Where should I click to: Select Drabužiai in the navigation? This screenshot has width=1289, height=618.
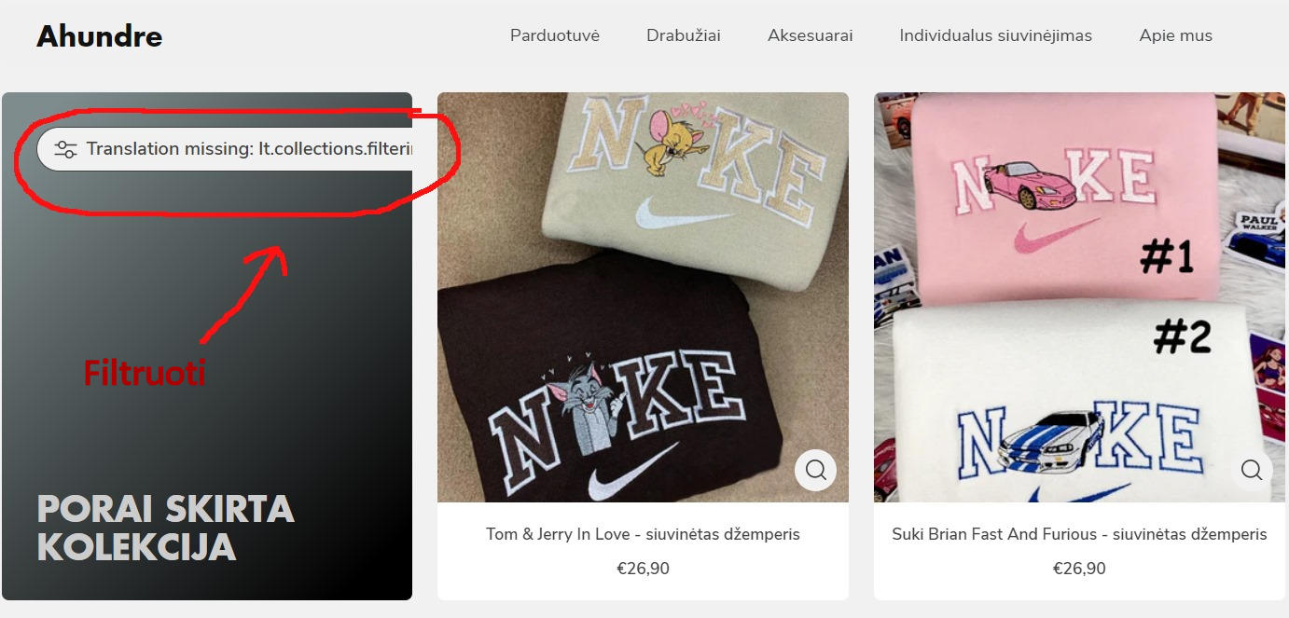[684, 35]
